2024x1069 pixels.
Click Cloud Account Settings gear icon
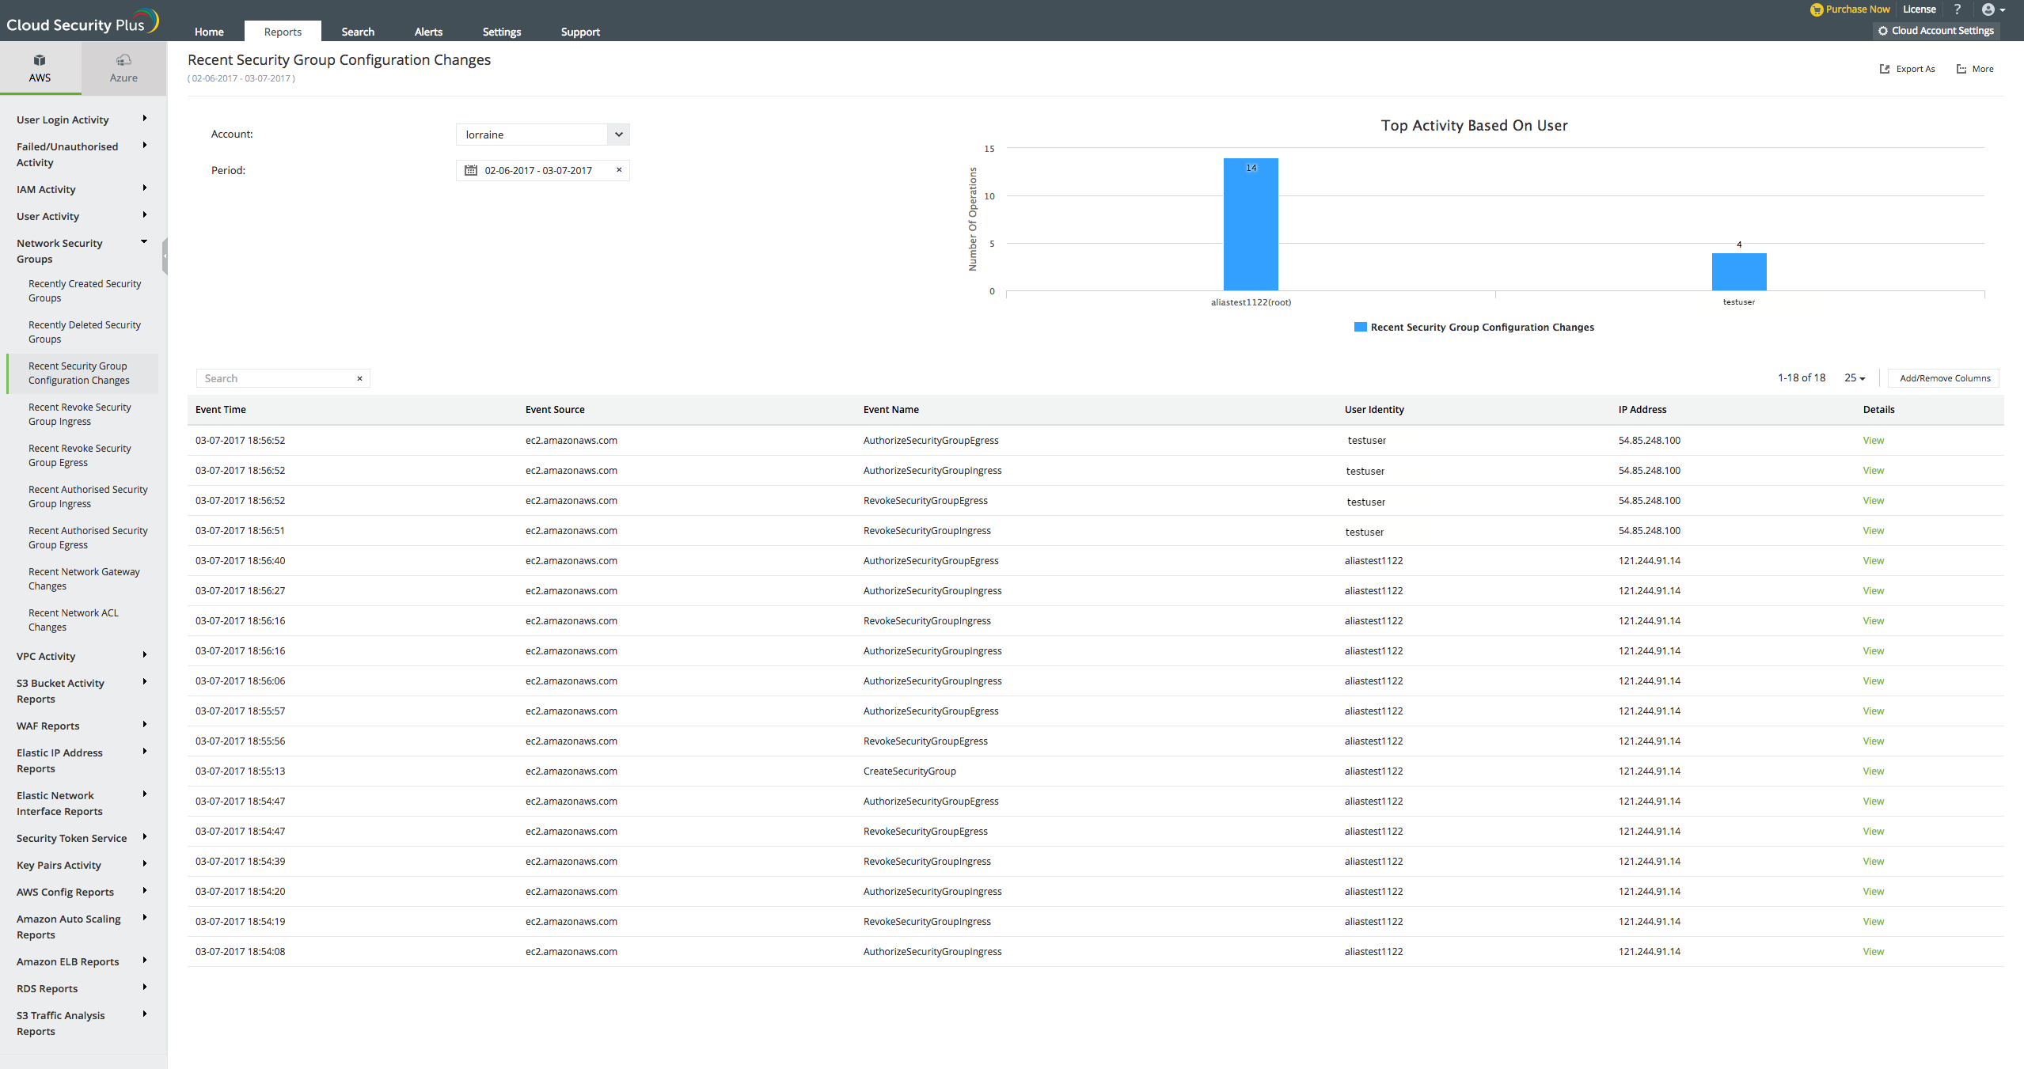tap(1883, 31)
